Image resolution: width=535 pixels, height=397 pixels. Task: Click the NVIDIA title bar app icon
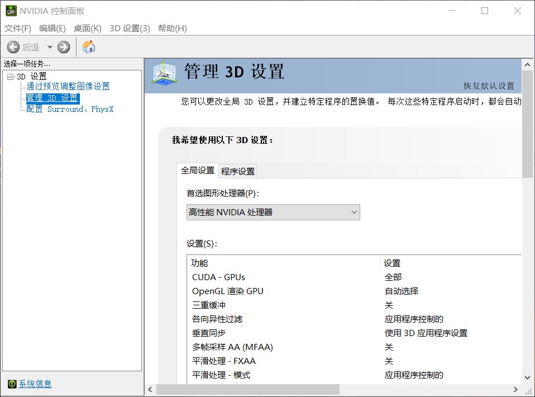(11, 11)
